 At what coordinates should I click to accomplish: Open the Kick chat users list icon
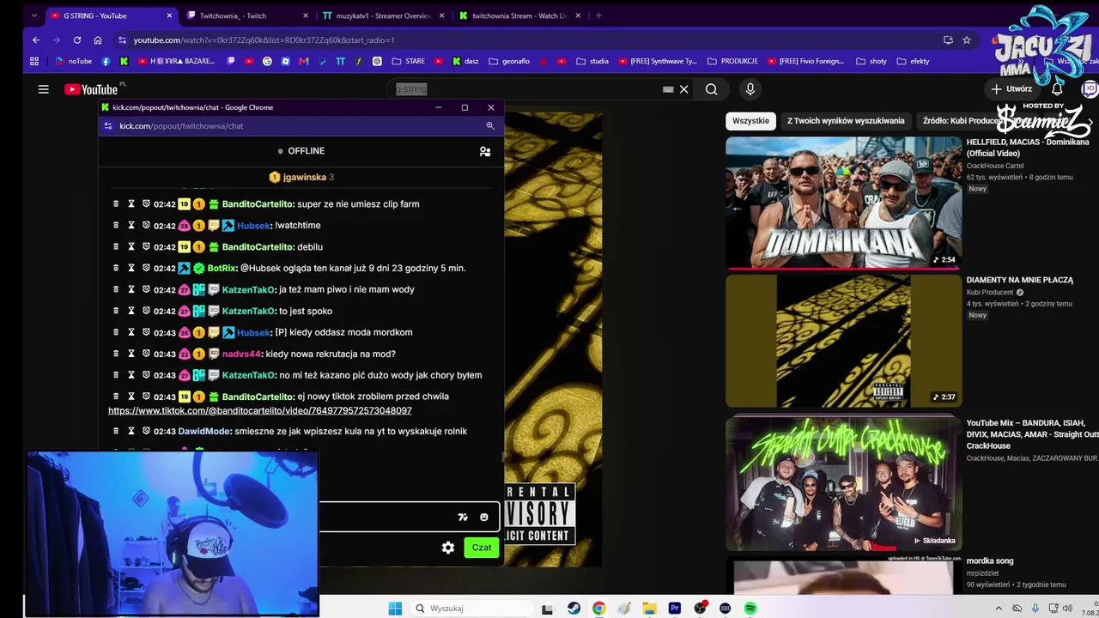tap(485, 151)
